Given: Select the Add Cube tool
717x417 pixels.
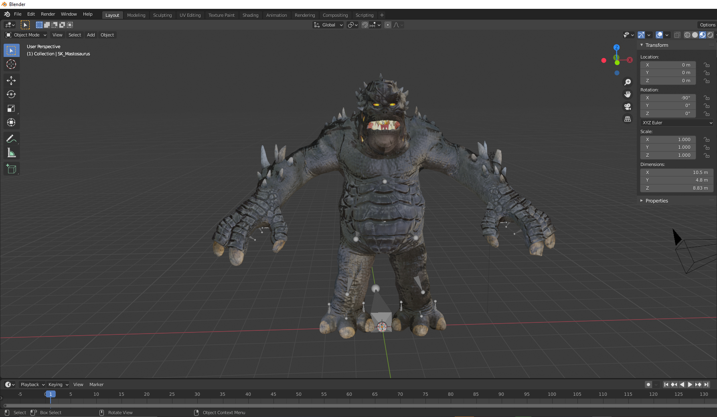Looking at the screenshot, I should (11, 168).
